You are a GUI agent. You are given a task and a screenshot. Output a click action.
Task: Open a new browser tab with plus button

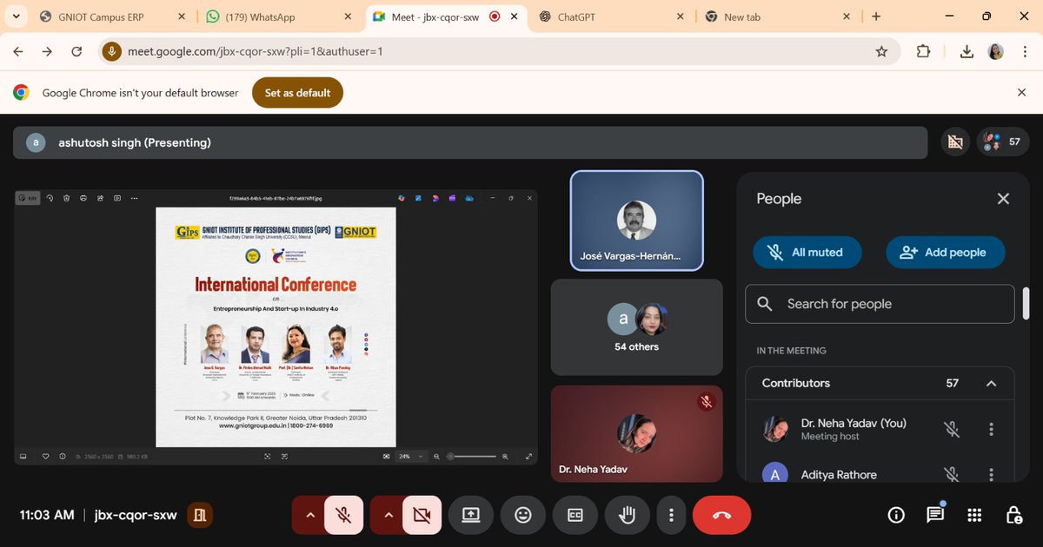point(876,16)
